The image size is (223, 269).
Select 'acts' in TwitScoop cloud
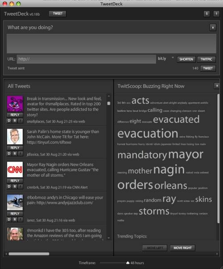(x=140, y=101)
